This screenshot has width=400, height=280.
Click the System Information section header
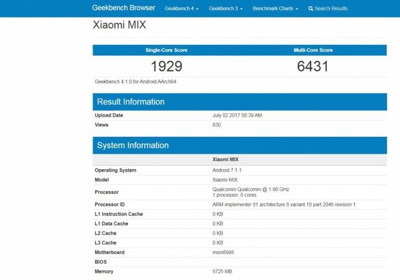click(240, 146)
